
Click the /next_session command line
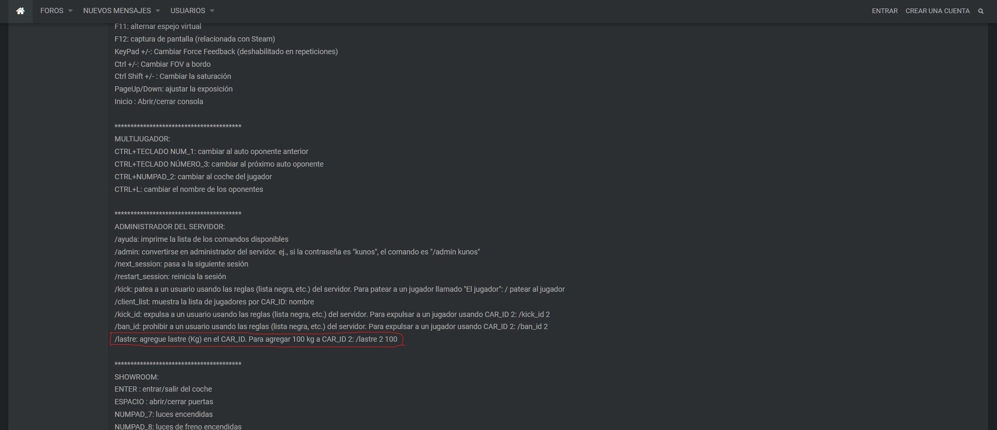(x=181, y=264)
